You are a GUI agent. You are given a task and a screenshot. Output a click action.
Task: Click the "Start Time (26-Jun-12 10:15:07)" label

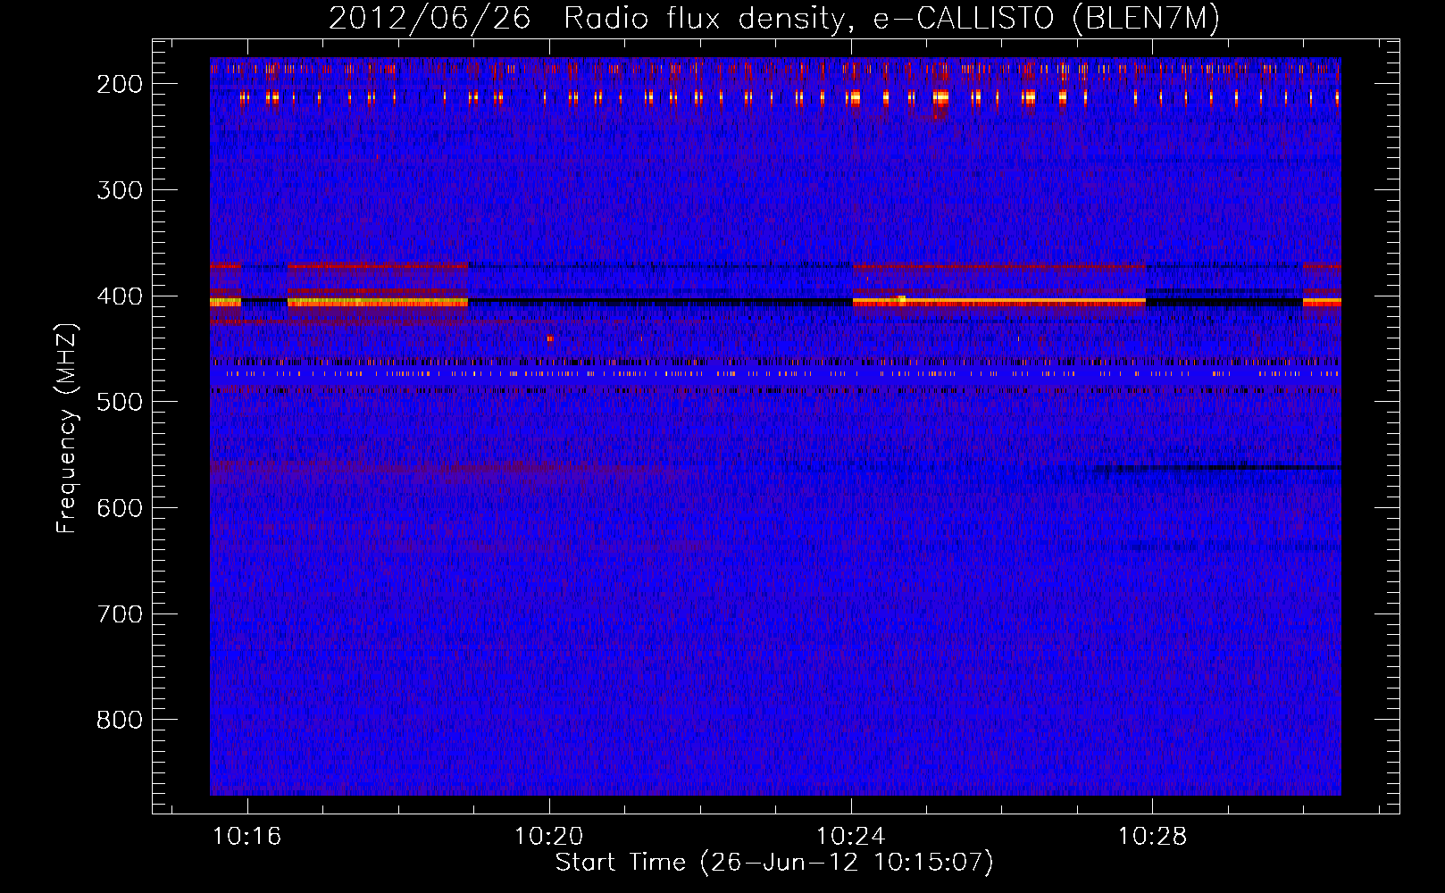774,863
